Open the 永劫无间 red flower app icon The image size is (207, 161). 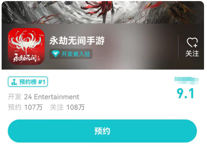point(26,46)
